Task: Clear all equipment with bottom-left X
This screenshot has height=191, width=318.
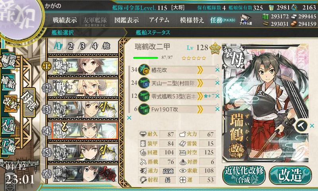Action: [129, 118]
